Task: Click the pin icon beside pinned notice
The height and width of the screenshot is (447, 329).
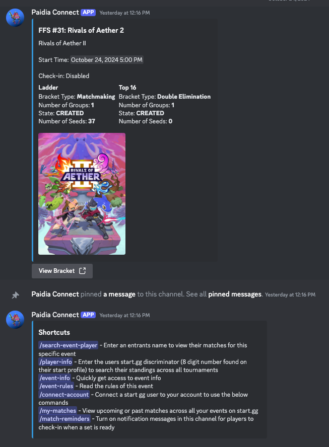Action: pyautogui.click(x=15, y=295)
